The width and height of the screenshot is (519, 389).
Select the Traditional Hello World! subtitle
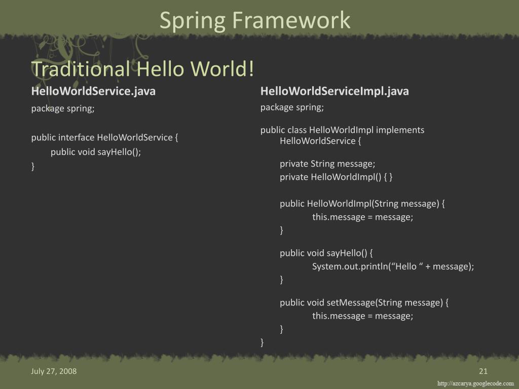[x=142, y=69]
